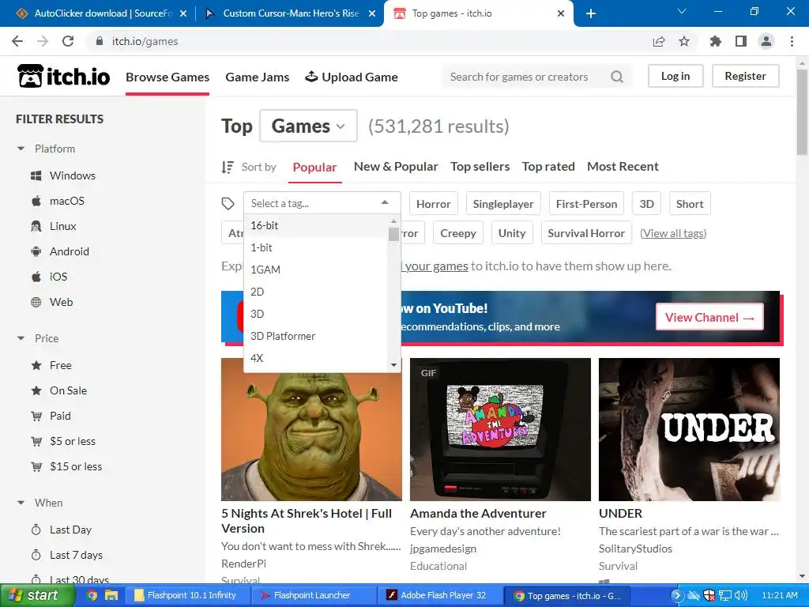Select the Survival Horror tag

(586, 233)
